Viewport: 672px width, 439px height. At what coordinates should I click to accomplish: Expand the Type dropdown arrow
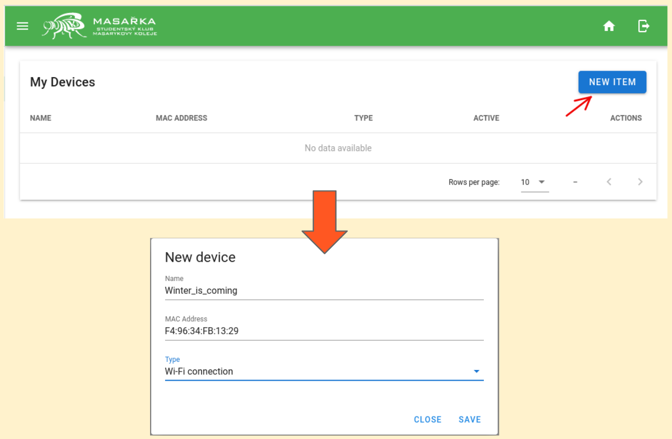pos(476,372)
